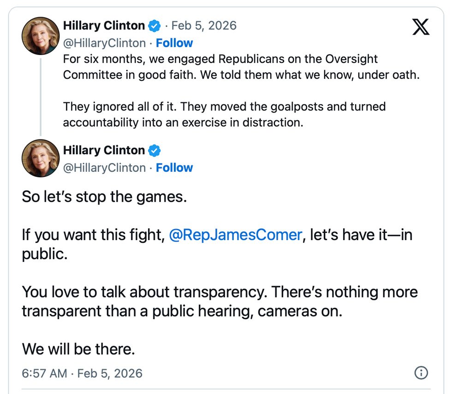Click the @HillaryClinton handle on the second tweet
Image resolution: width=452 pixels, height=394 pixels.
coord(104,168)
